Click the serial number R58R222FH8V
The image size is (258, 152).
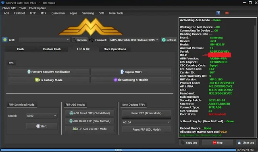pos(219,51)
